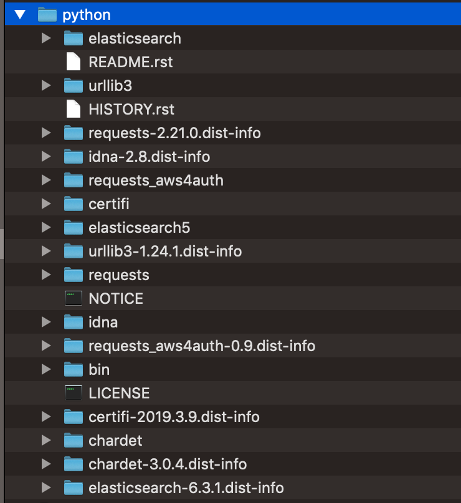Expand the chardet folder arrow

point(46,441)
